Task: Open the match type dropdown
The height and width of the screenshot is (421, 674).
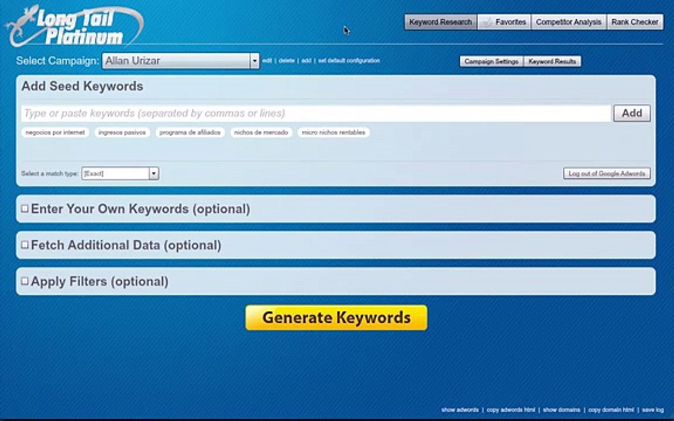Action: click(120, 174)
